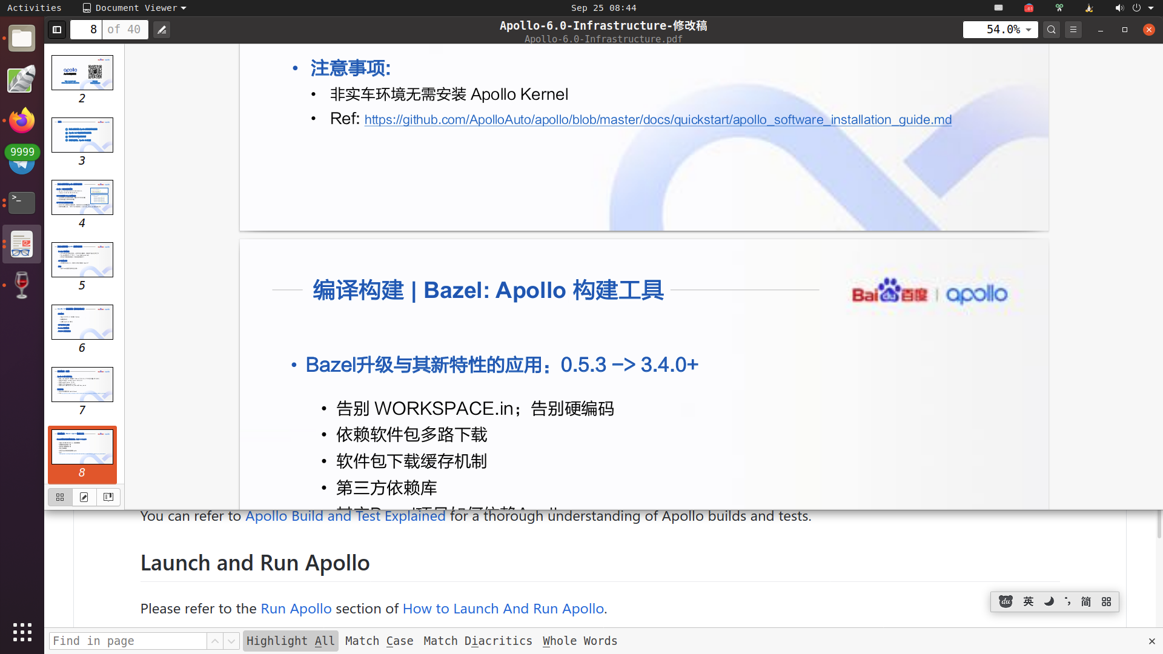Expand the Document Viewer top bar menu
Screen dimensions: 1163x654
(134, 8)
